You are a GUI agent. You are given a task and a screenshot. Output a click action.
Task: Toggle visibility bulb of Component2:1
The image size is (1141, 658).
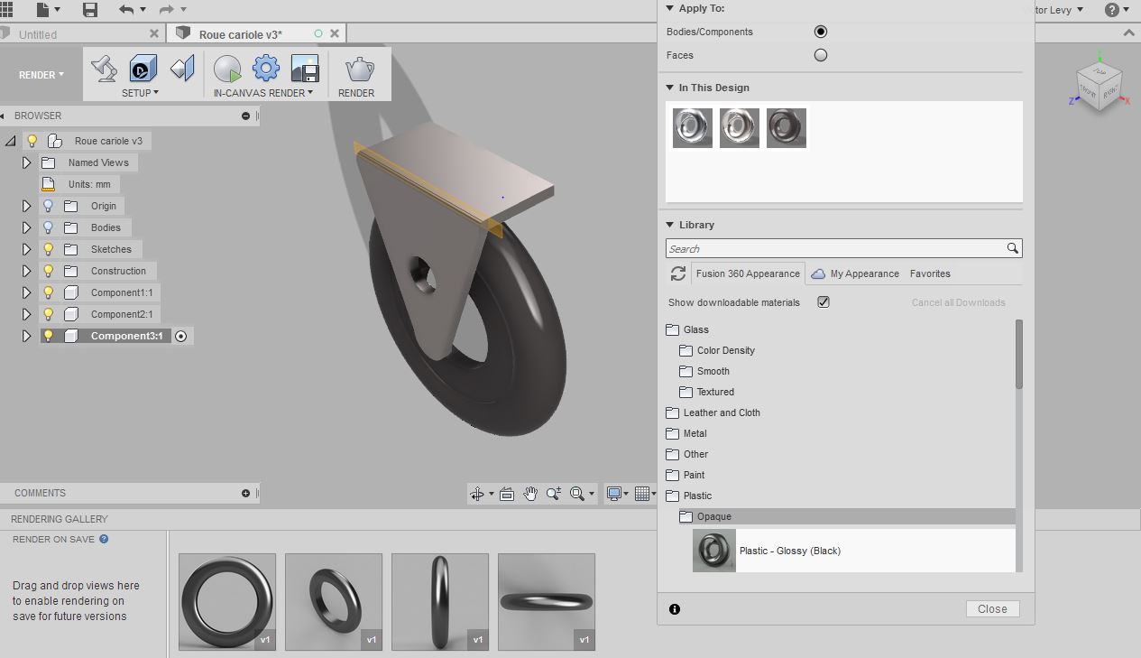[x=49, y=314]
